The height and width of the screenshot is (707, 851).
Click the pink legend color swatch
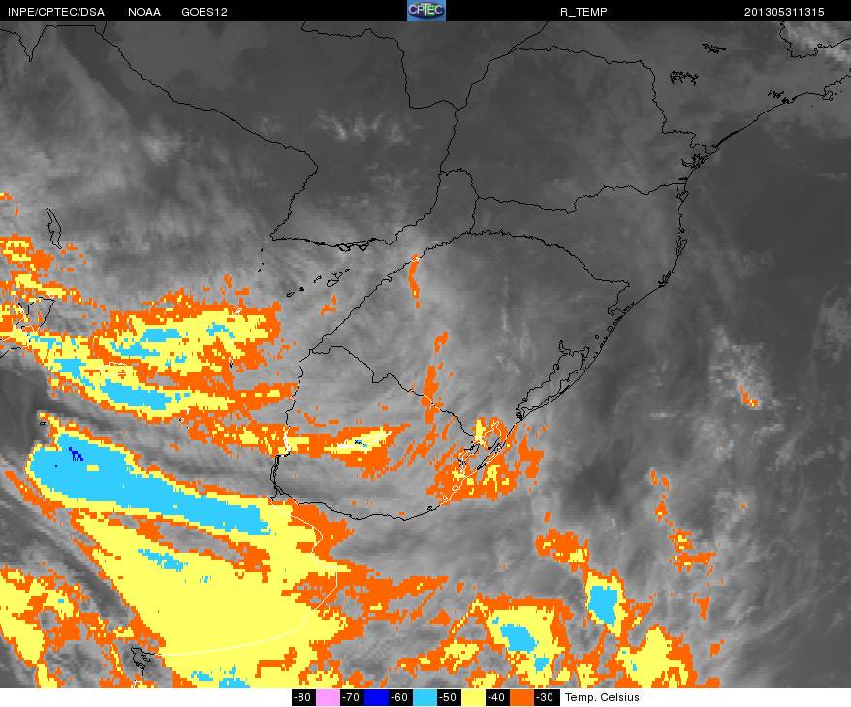tap(328, 697)
